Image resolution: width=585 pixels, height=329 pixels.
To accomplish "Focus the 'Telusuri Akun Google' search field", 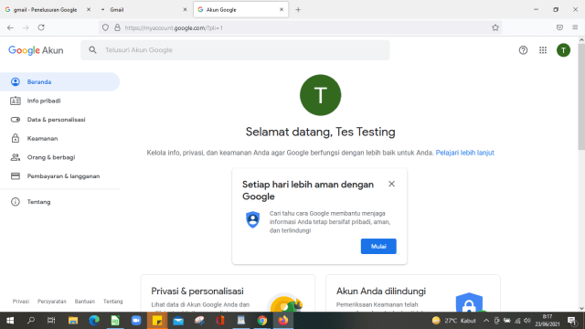I will 235,50.
